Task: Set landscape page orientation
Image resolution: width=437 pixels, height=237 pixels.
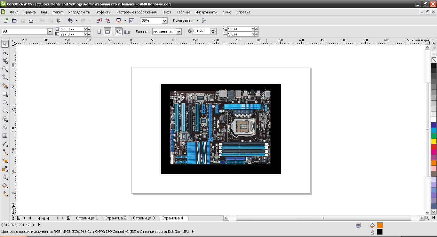Action: (x=108, y=32)
